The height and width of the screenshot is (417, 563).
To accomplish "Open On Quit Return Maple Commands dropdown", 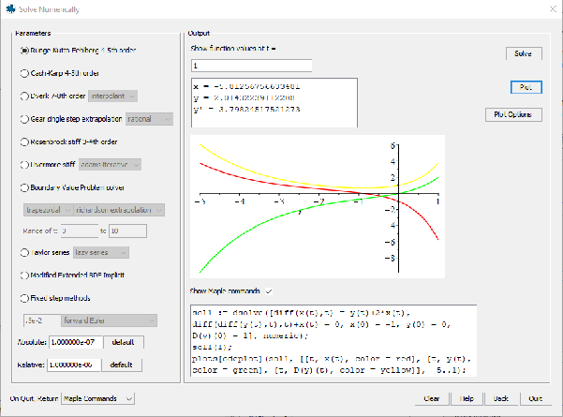I will coord(98,398).
